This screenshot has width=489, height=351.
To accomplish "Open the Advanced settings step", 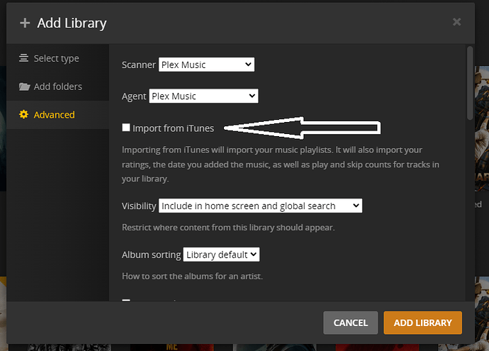I will (x=57, y=115).
